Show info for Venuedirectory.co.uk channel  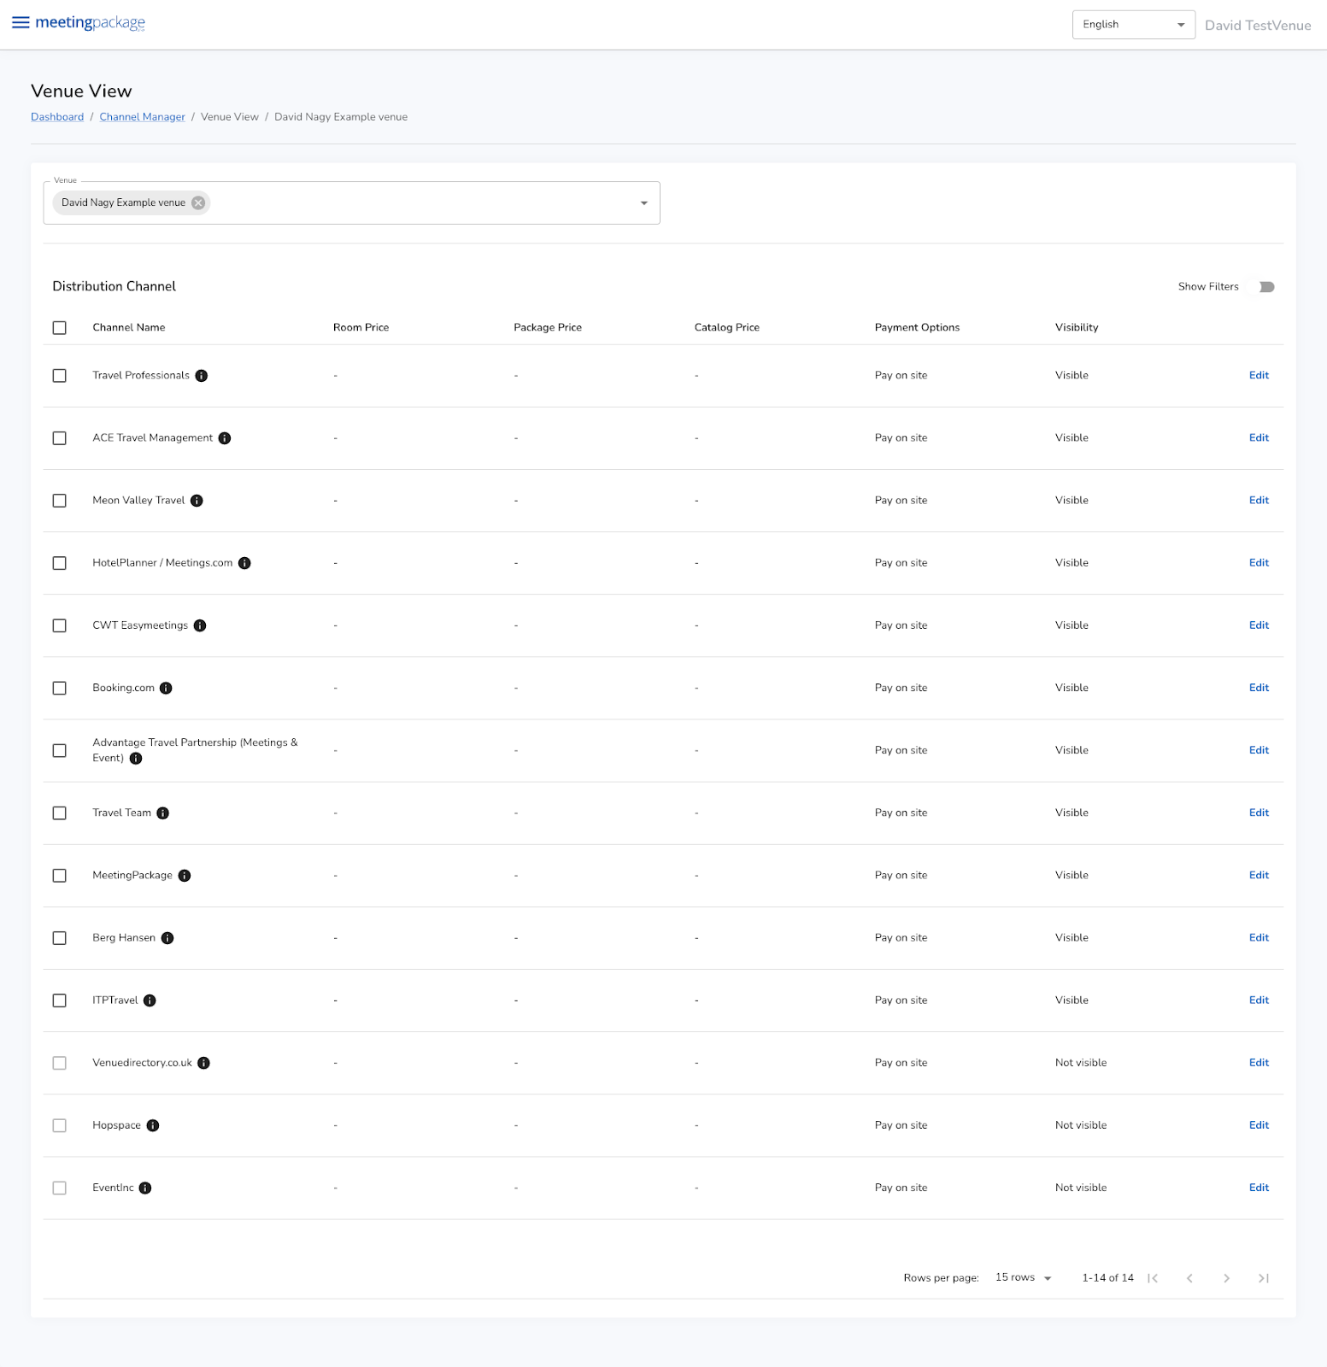click(203, 1063)
